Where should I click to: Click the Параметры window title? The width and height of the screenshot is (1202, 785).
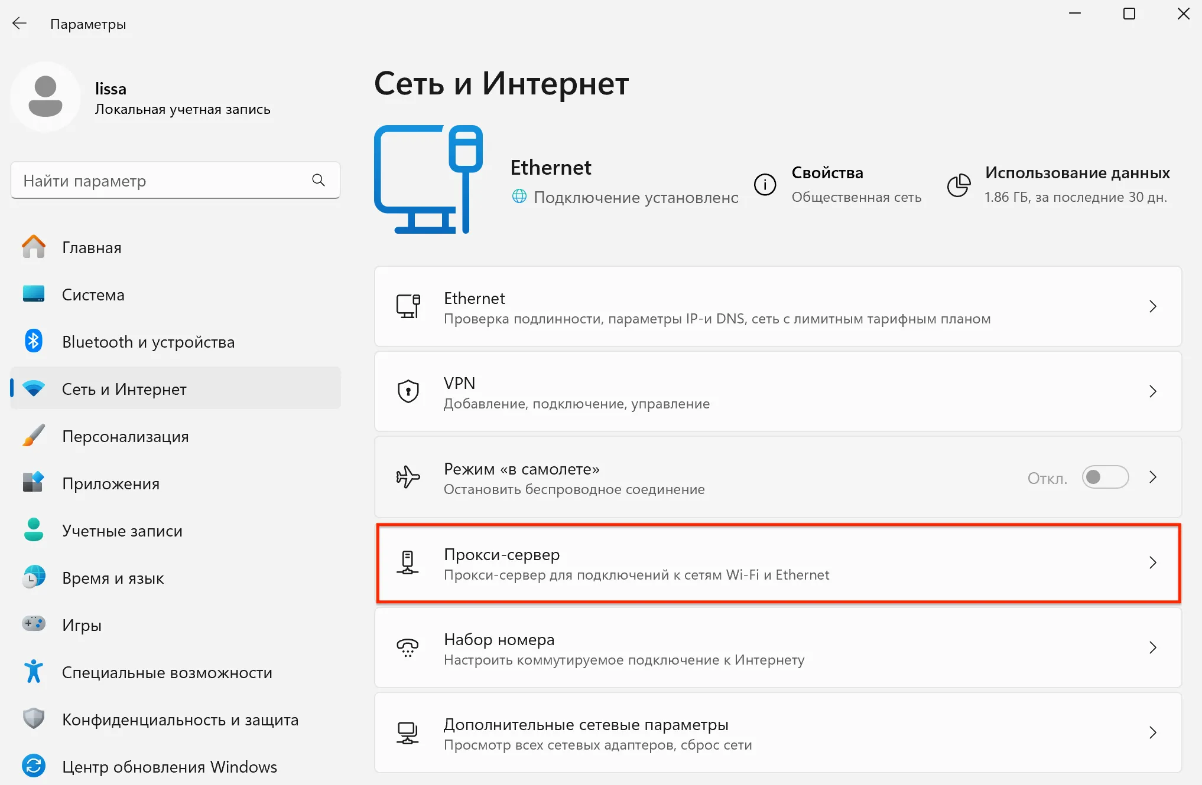[88, 24]
